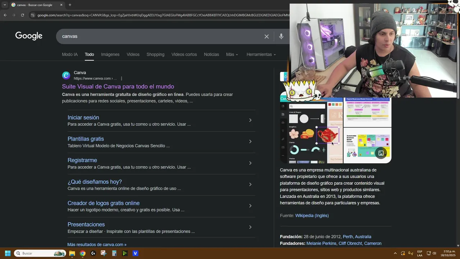Switch the ESP LAA keyboard language
Screen dimensions: 460x259
pos(420,253)
